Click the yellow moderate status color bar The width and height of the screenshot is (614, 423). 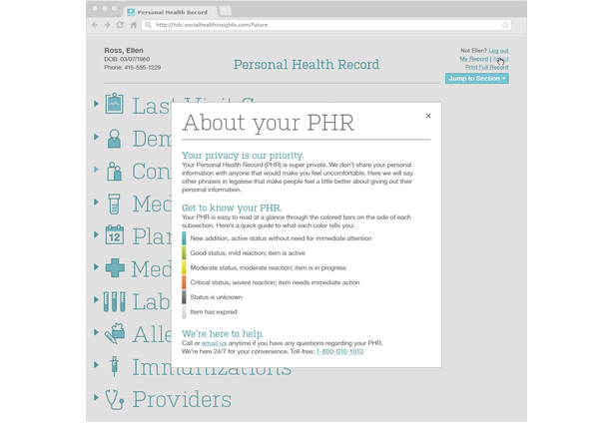(184, 267)
